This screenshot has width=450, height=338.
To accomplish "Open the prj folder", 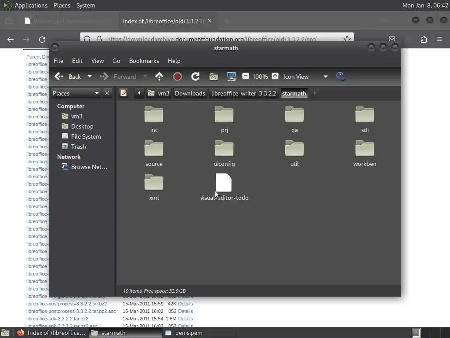I will pyautogui.click(x=224, y=120).
